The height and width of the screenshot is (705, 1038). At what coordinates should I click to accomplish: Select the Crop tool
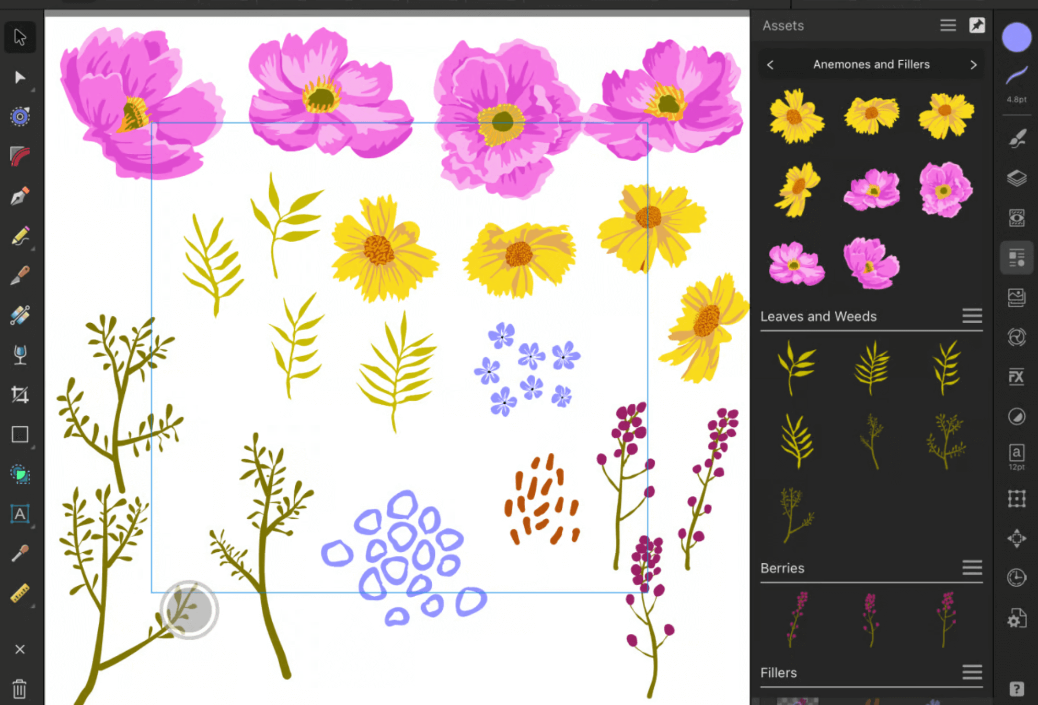20,395
